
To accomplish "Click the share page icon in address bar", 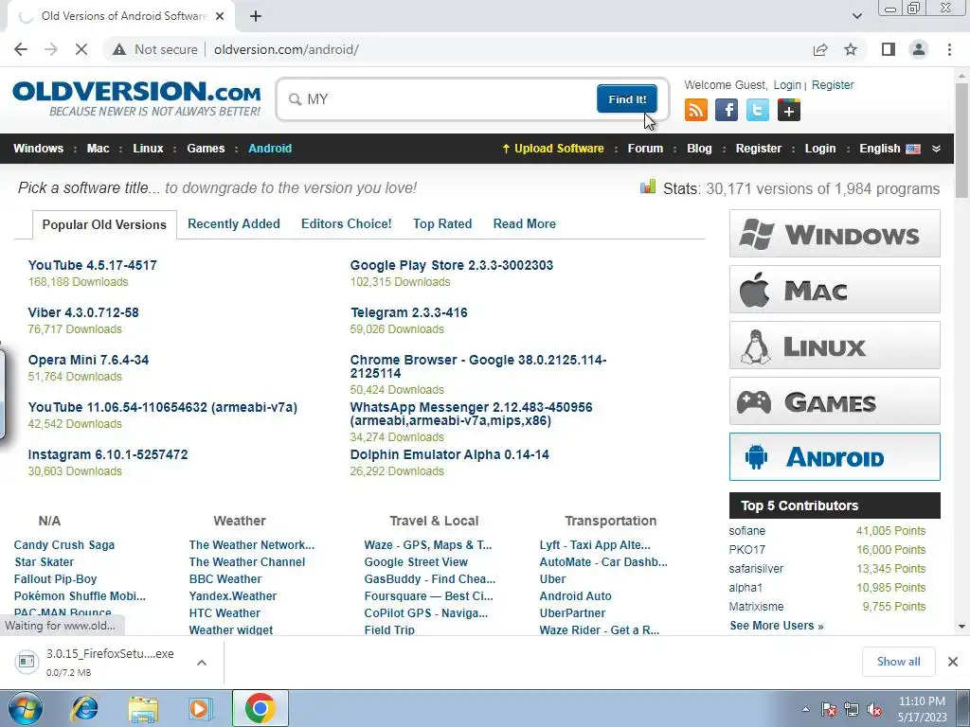I will coord(820,49).
